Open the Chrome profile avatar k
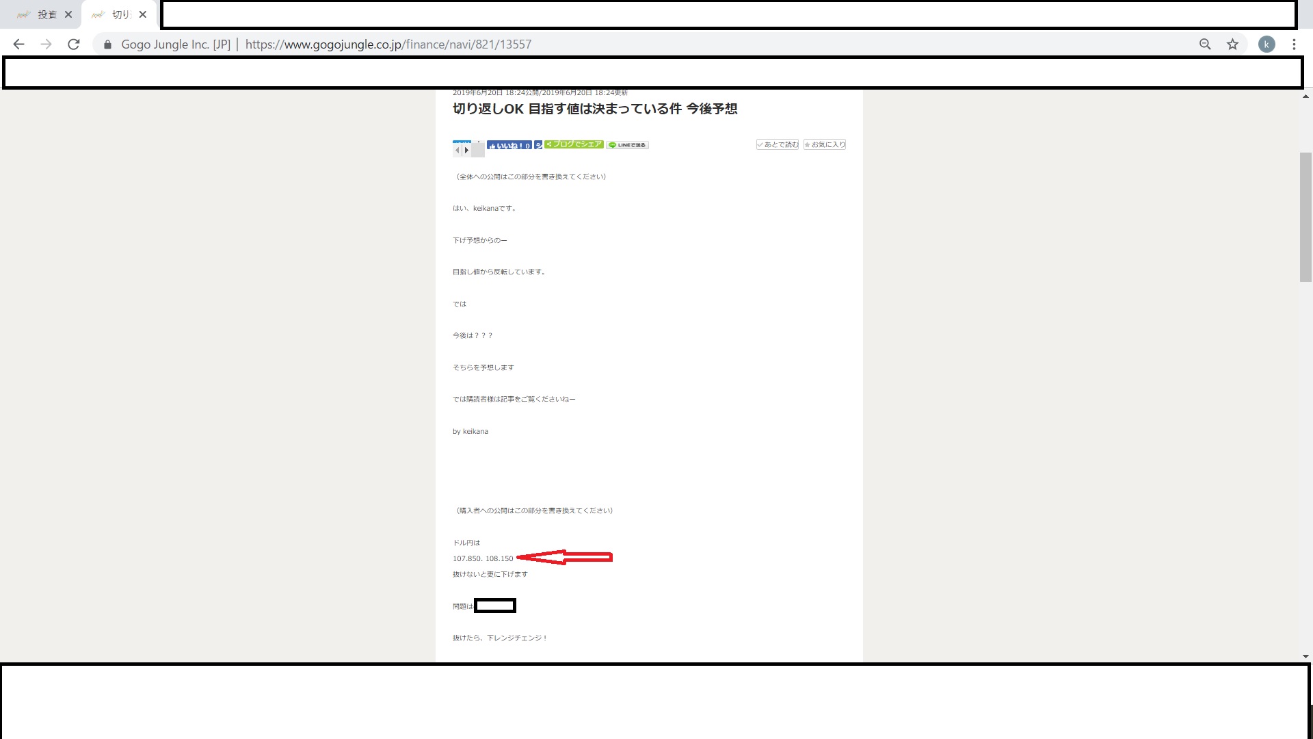 [1266, 44]
